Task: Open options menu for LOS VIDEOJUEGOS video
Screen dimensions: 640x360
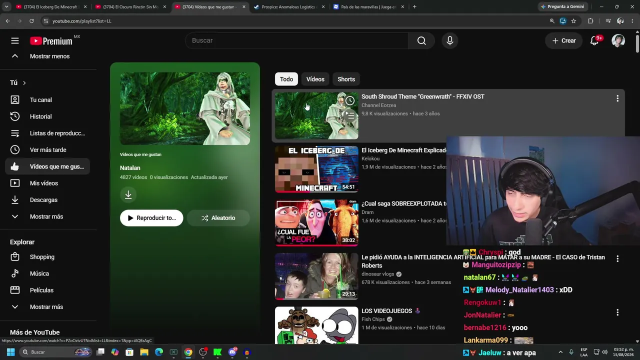Action: pyautogui.click(x=617, y=312)
